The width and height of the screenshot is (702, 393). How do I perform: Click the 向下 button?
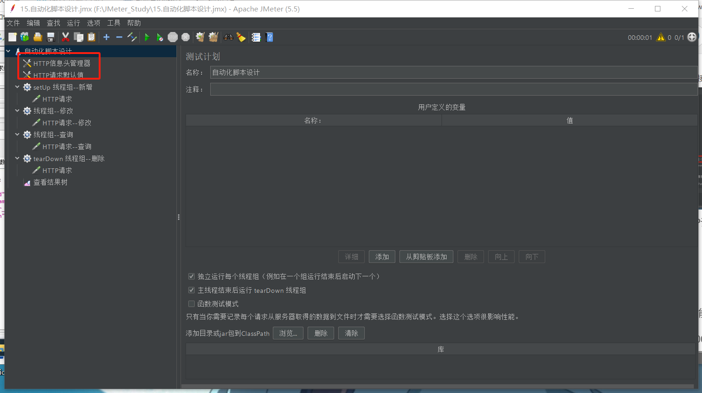tap(532, 257)
